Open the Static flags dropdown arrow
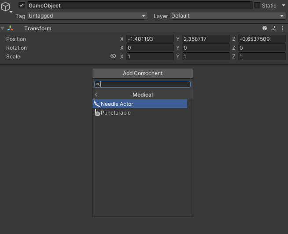 [x=284, y=6]
